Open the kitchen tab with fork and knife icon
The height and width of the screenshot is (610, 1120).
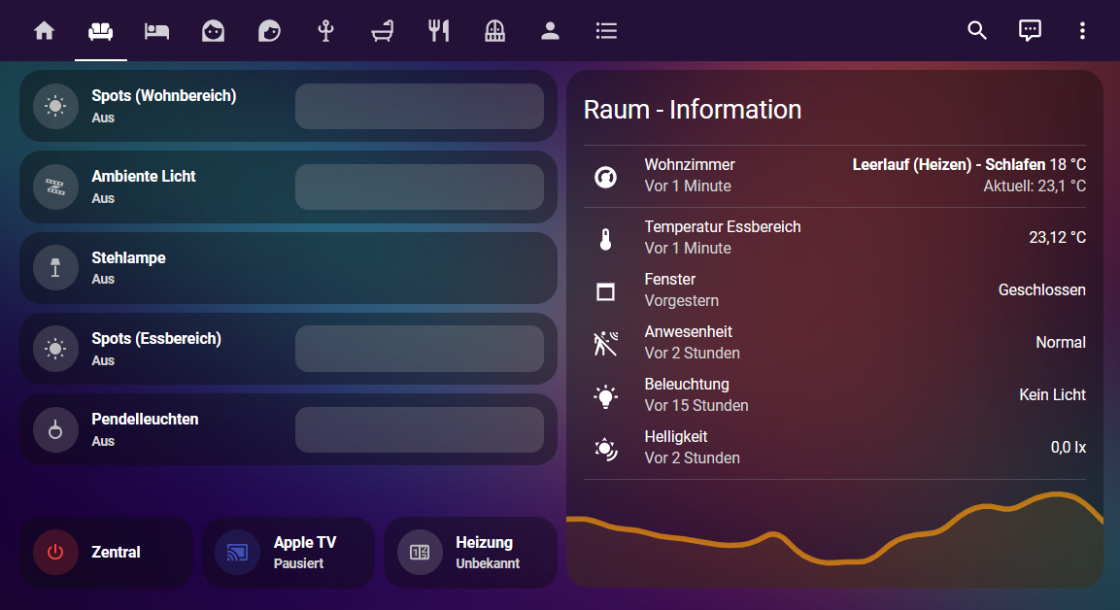tap(438, 31)
